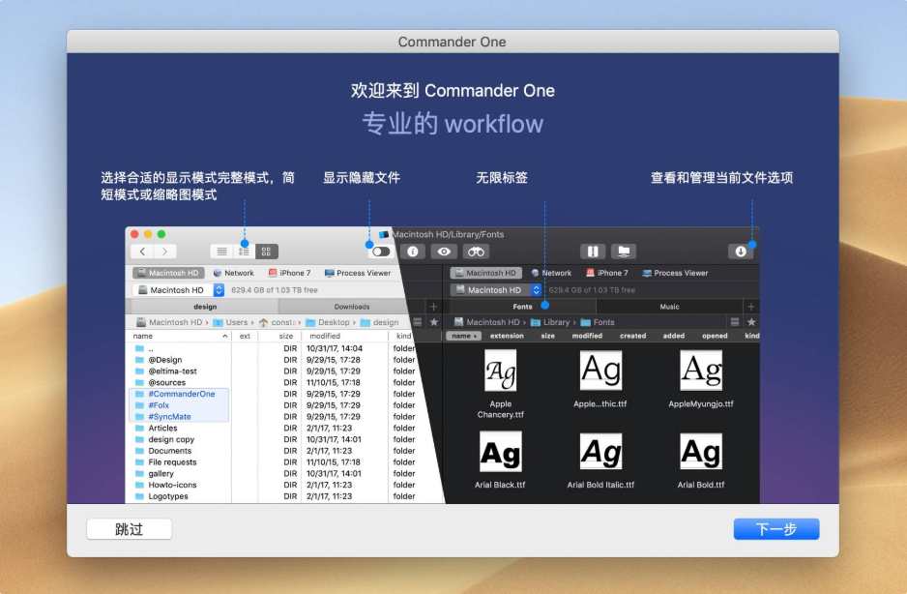Select the @sources folder row
Viewport: 907px width, 594px height.
(x=272, y=383)
